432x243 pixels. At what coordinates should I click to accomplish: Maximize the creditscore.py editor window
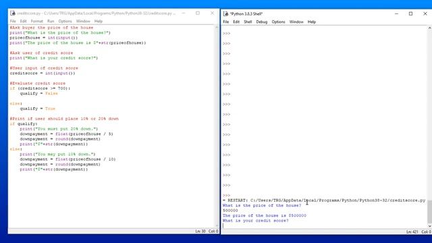pos(198,13)
